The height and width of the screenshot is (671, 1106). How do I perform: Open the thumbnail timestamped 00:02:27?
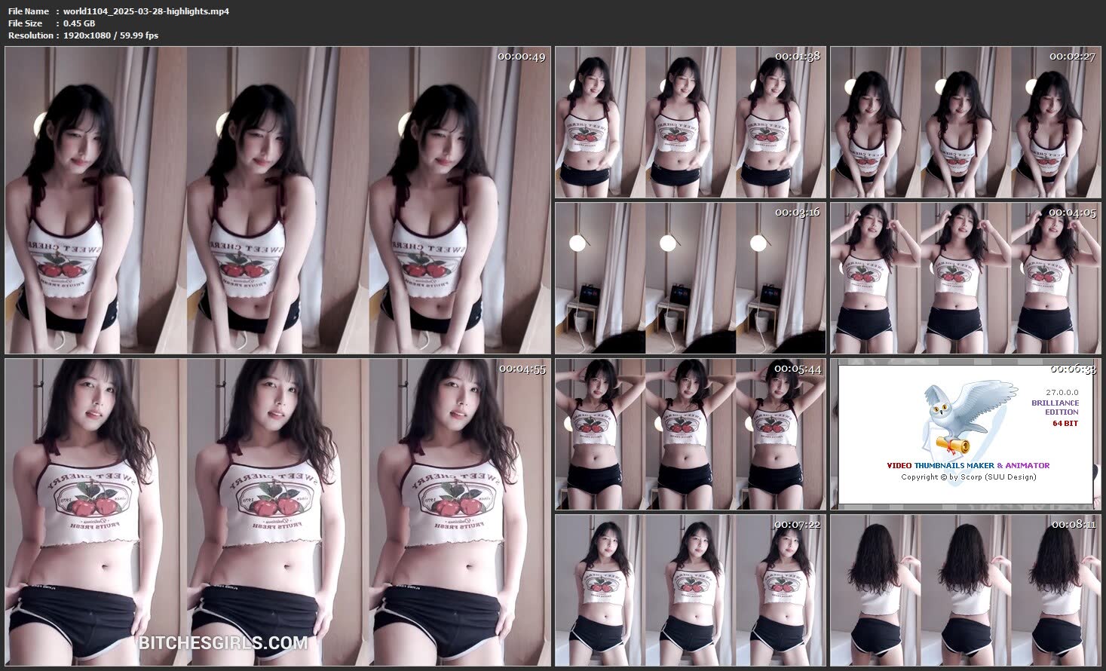(x=965, y=123)
